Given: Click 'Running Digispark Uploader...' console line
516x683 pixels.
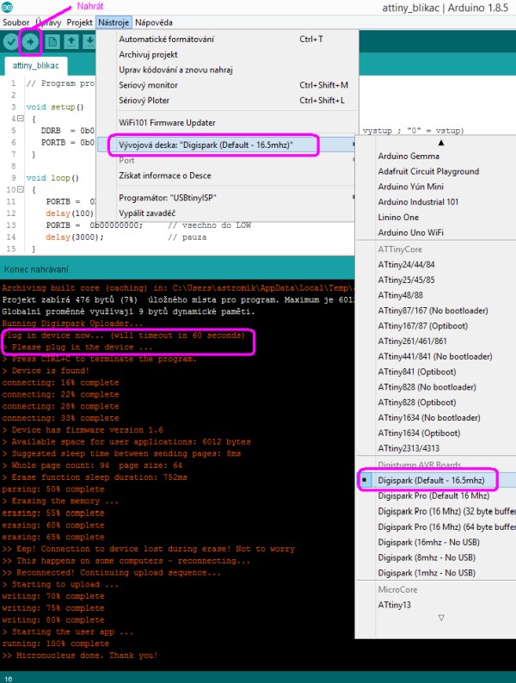Looking at the screenshot, I should click(72, 323).
